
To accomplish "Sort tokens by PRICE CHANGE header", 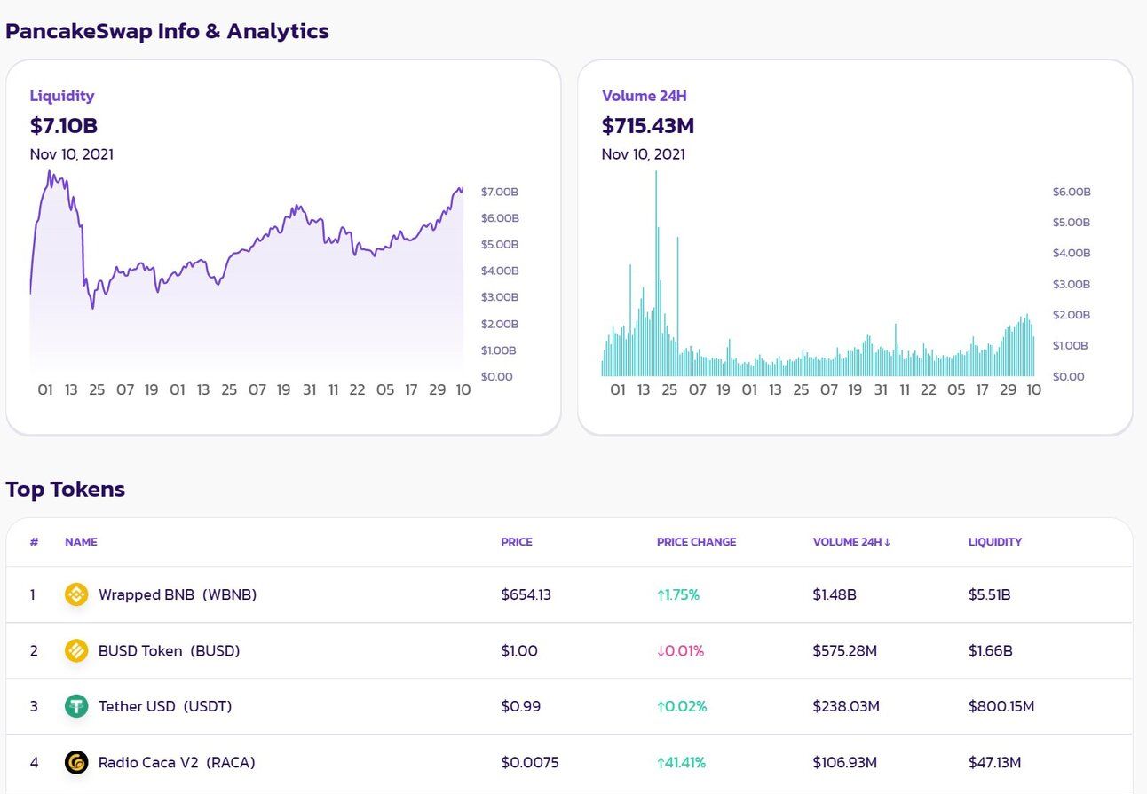I will [696, 542].
